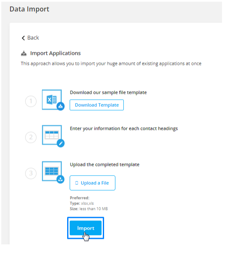Click the blue pencil edit badge

[61, 143]
